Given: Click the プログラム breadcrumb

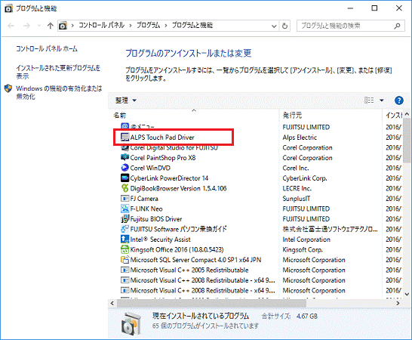Looking at the screenshot, I should [x=148, y=25].
